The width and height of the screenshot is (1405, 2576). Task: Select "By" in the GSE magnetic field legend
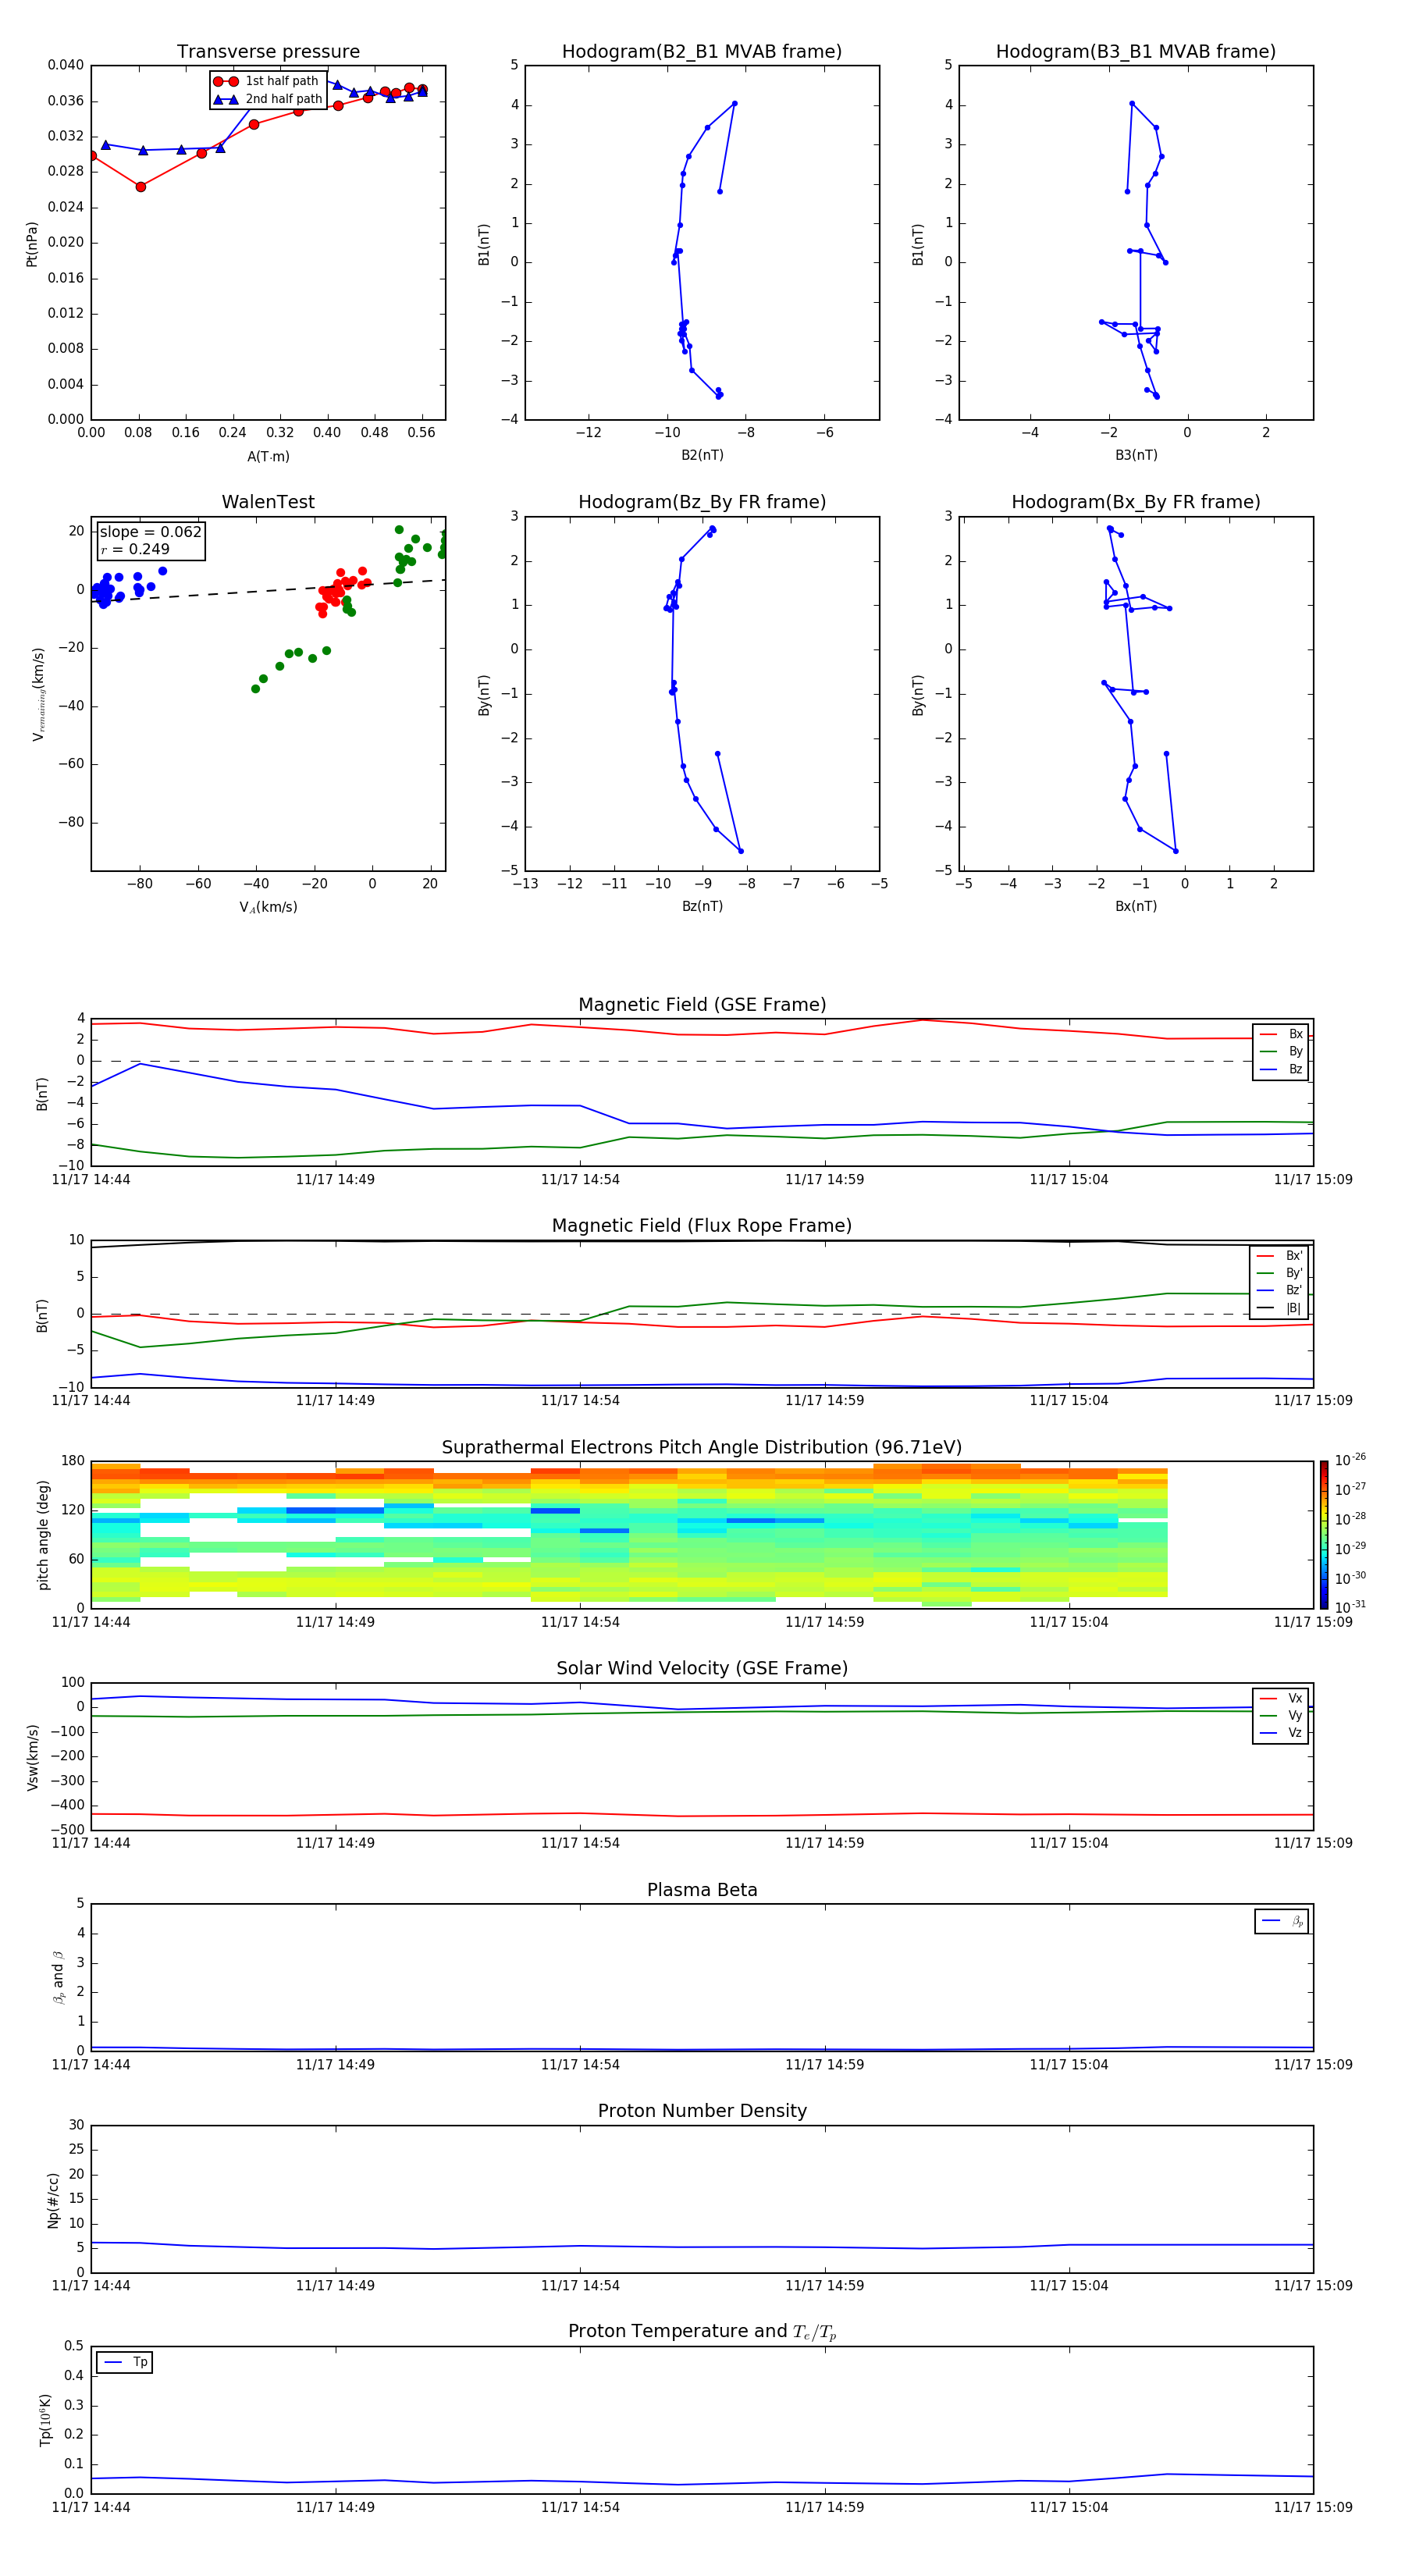tap(1281, 1051)
